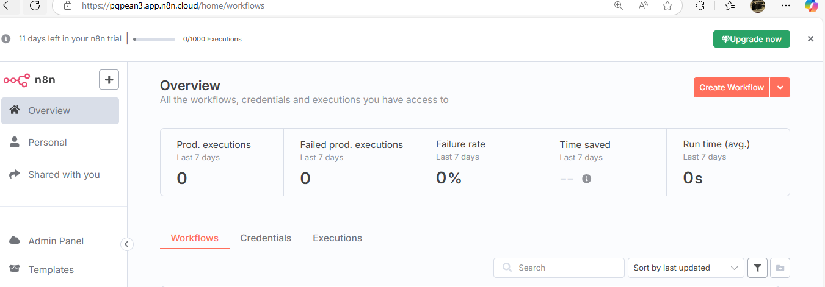Click the Create Workflow button

pos(732,88)
